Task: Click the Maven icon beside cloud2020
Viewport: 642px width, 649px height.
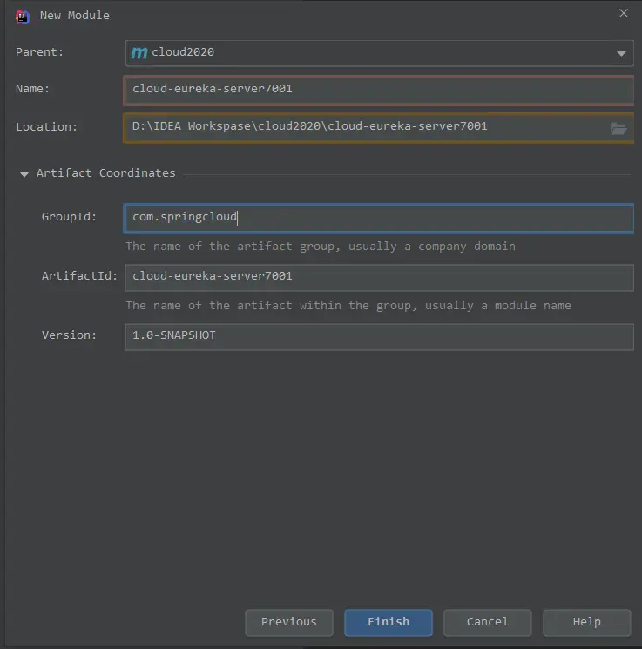Action: tap(139, 52)
